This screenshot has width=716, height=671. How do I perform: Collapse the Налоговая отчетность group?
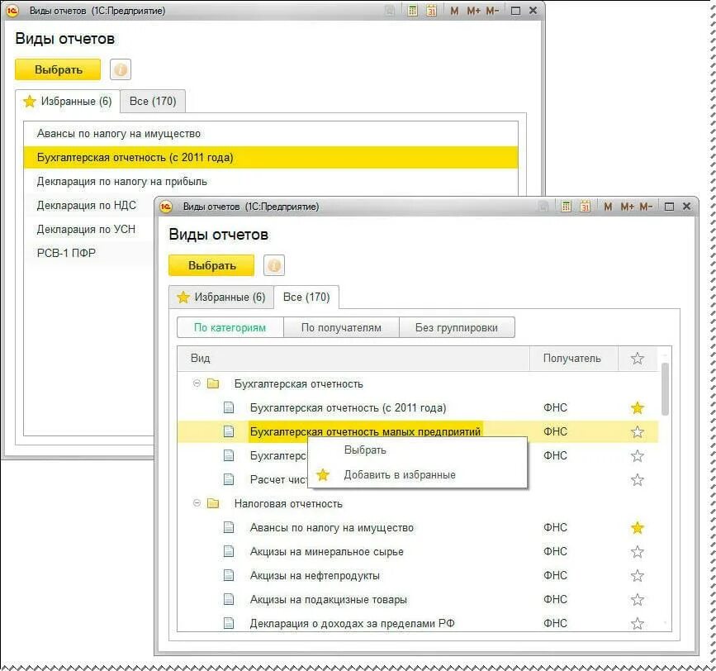(197, 503)
